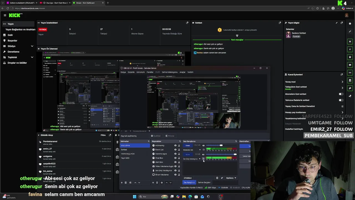Toggle mixer vertical layout icon beside Options
355x200 pixels.
[x=217, y=178]
